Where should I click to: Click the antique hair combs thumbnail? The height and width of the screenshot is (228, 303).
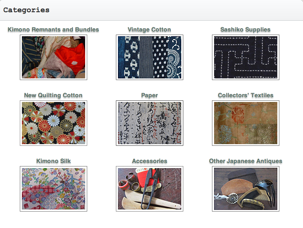click(x=246, y=188)
